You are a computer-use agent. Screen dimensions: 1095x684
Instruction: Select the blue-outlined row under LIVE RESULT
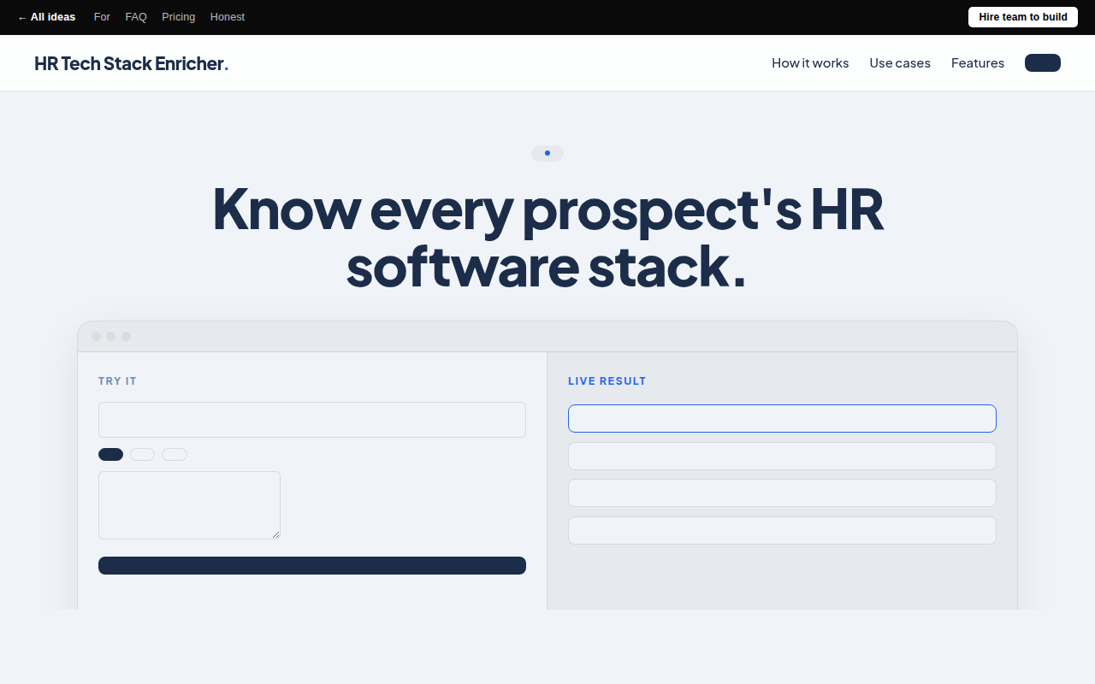(782, 418)
